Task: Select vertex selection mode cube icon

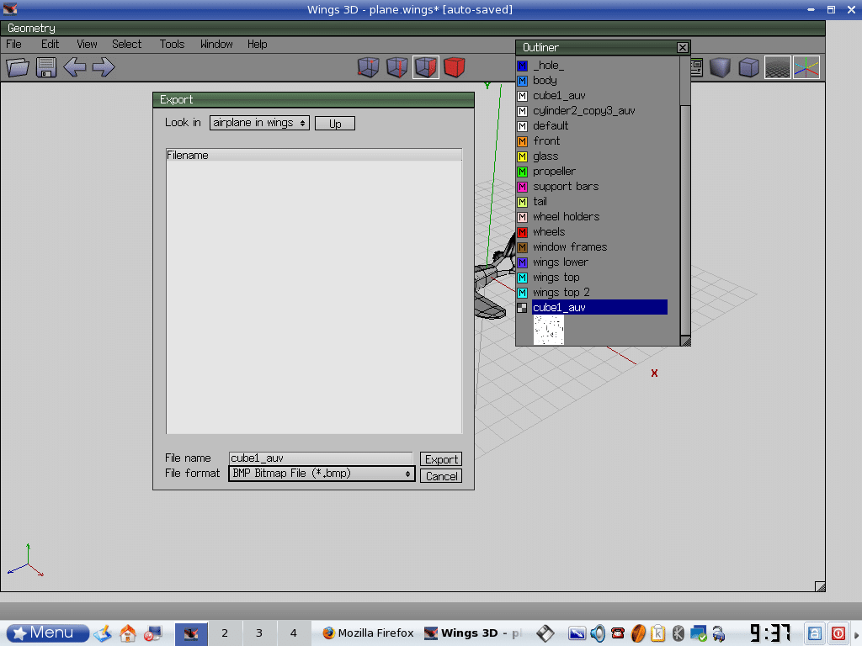Action: point(369,67)
